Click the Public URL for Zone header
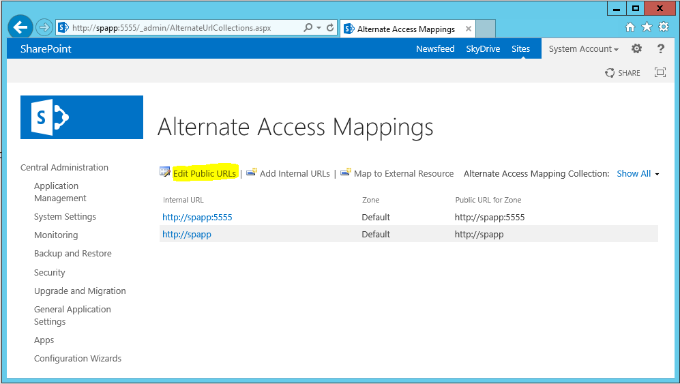The width and height of the screenshot is (680, 384). point(488,200)
